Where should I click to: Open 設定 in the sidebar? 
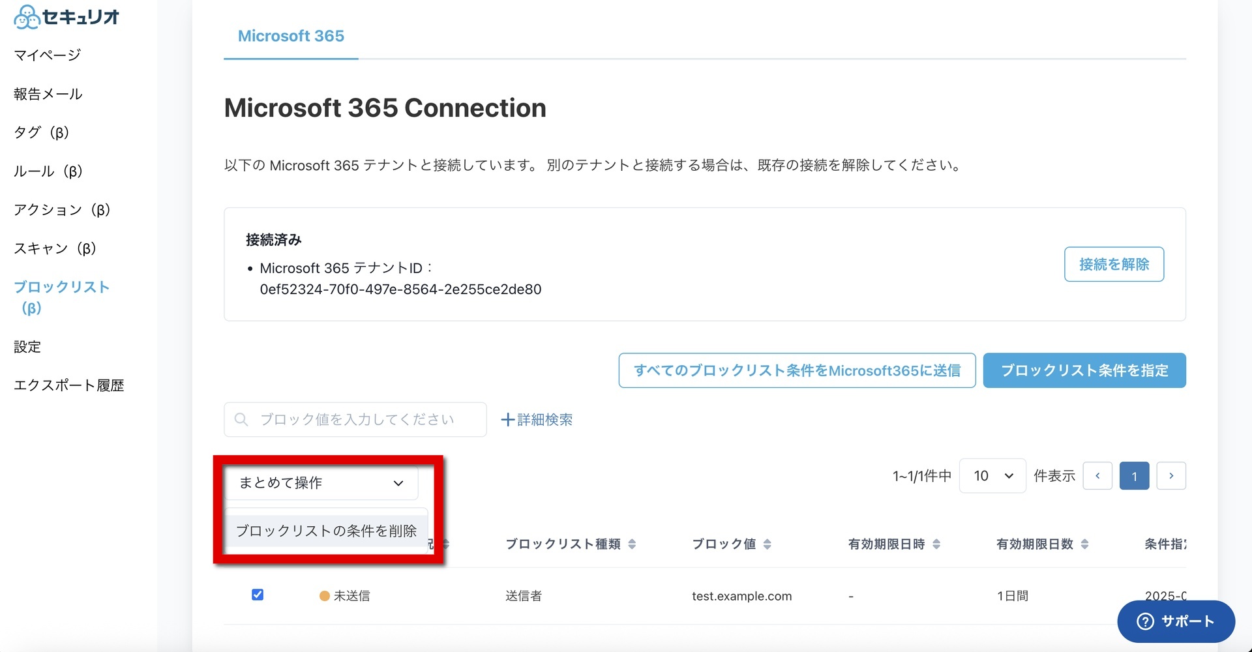coord(27,347)
